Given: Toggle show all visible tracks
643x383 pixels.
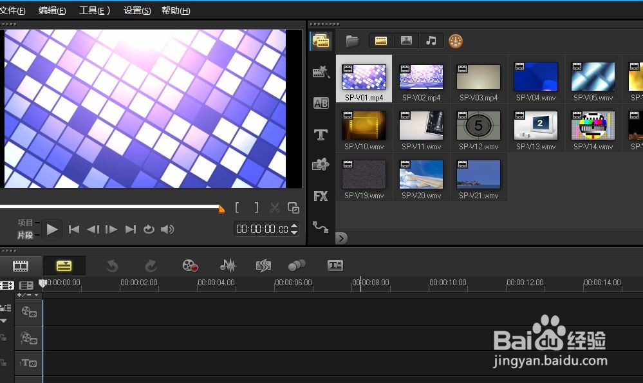Looking at the screenshot, I should (7, 285).
